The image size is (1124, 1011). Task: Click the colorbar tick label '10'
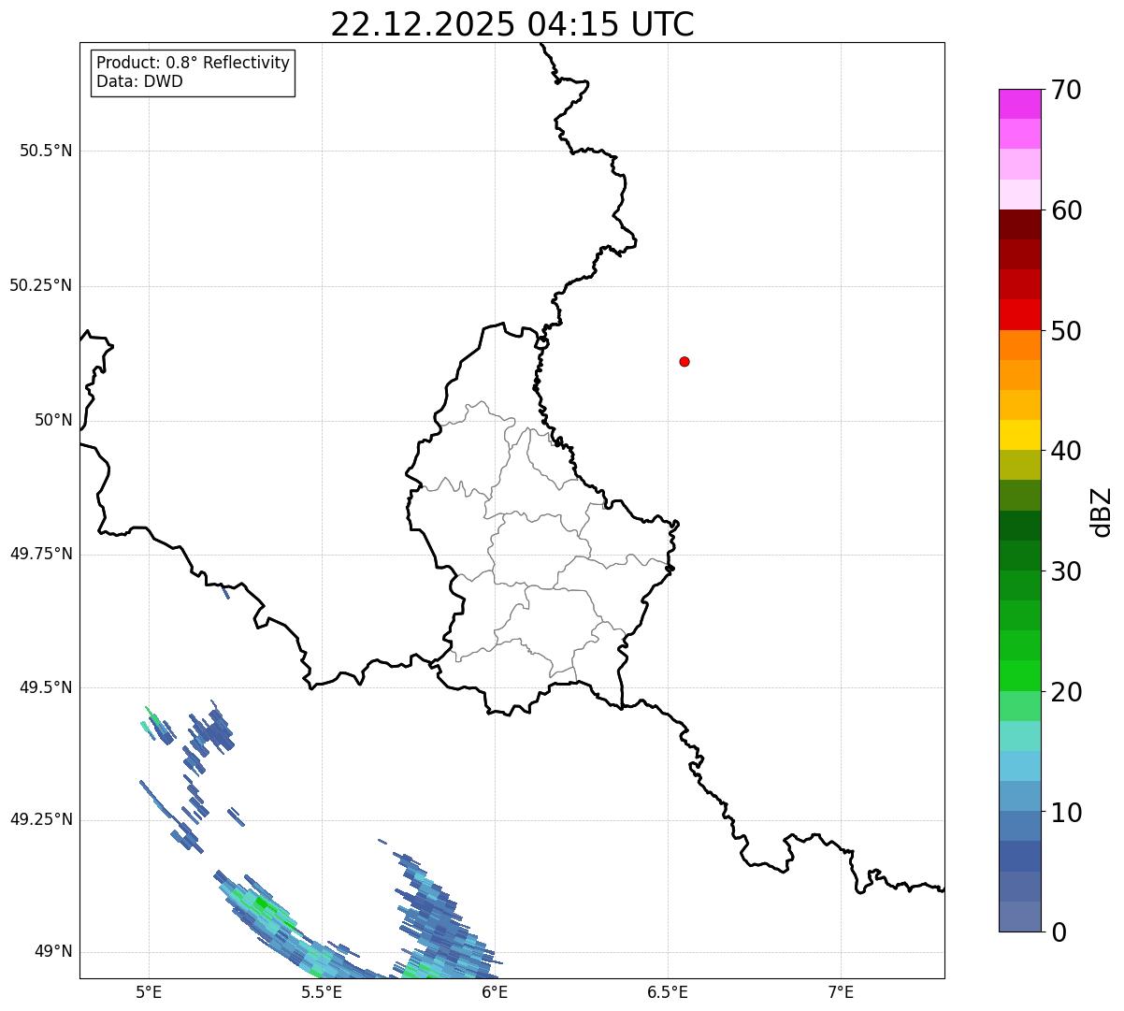pyautogui.click(x=1066, y=813)
